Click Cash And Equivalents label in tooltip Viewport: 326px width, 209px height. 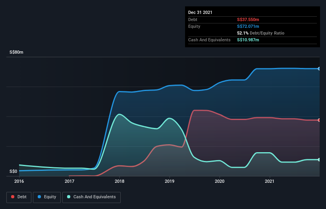(209, 40)
